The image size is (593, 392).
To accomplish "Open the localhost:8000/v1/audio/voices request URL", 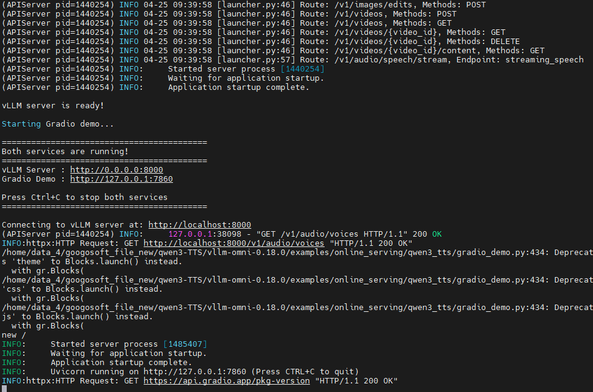I will coord(234,243).
